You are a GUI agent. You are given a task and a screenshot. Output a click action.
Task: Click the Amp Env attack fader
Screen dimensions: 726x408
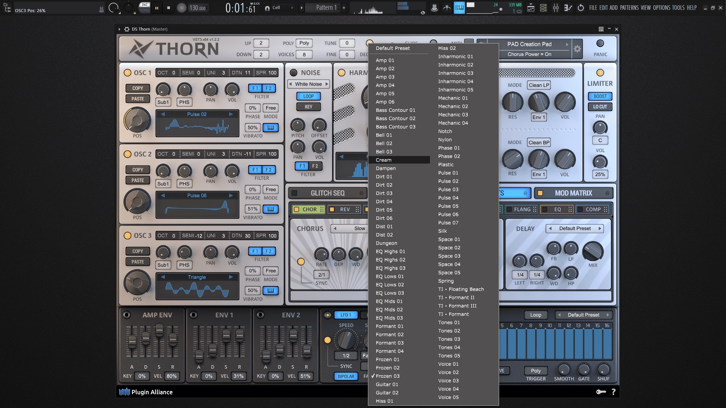132,342
